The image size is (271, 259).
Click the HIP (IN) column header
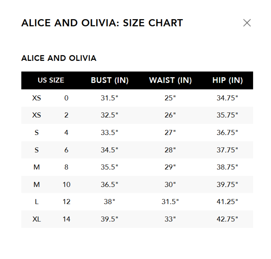point(227,80)
